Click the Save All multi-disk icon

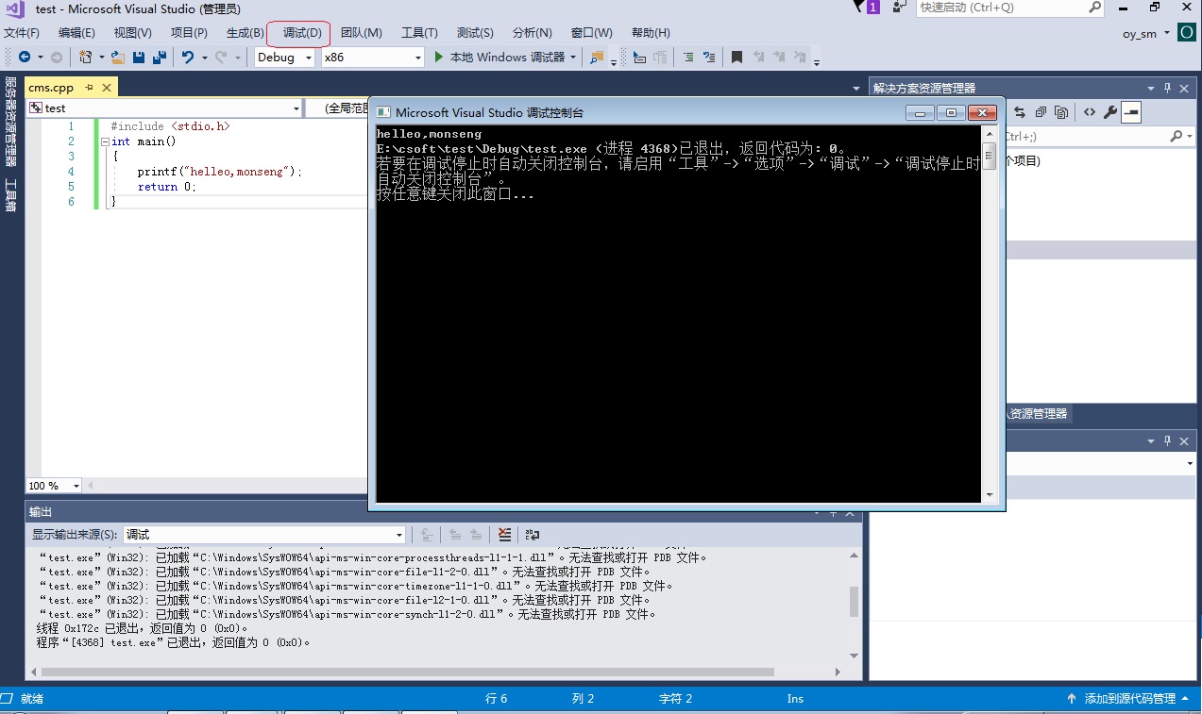158,58
